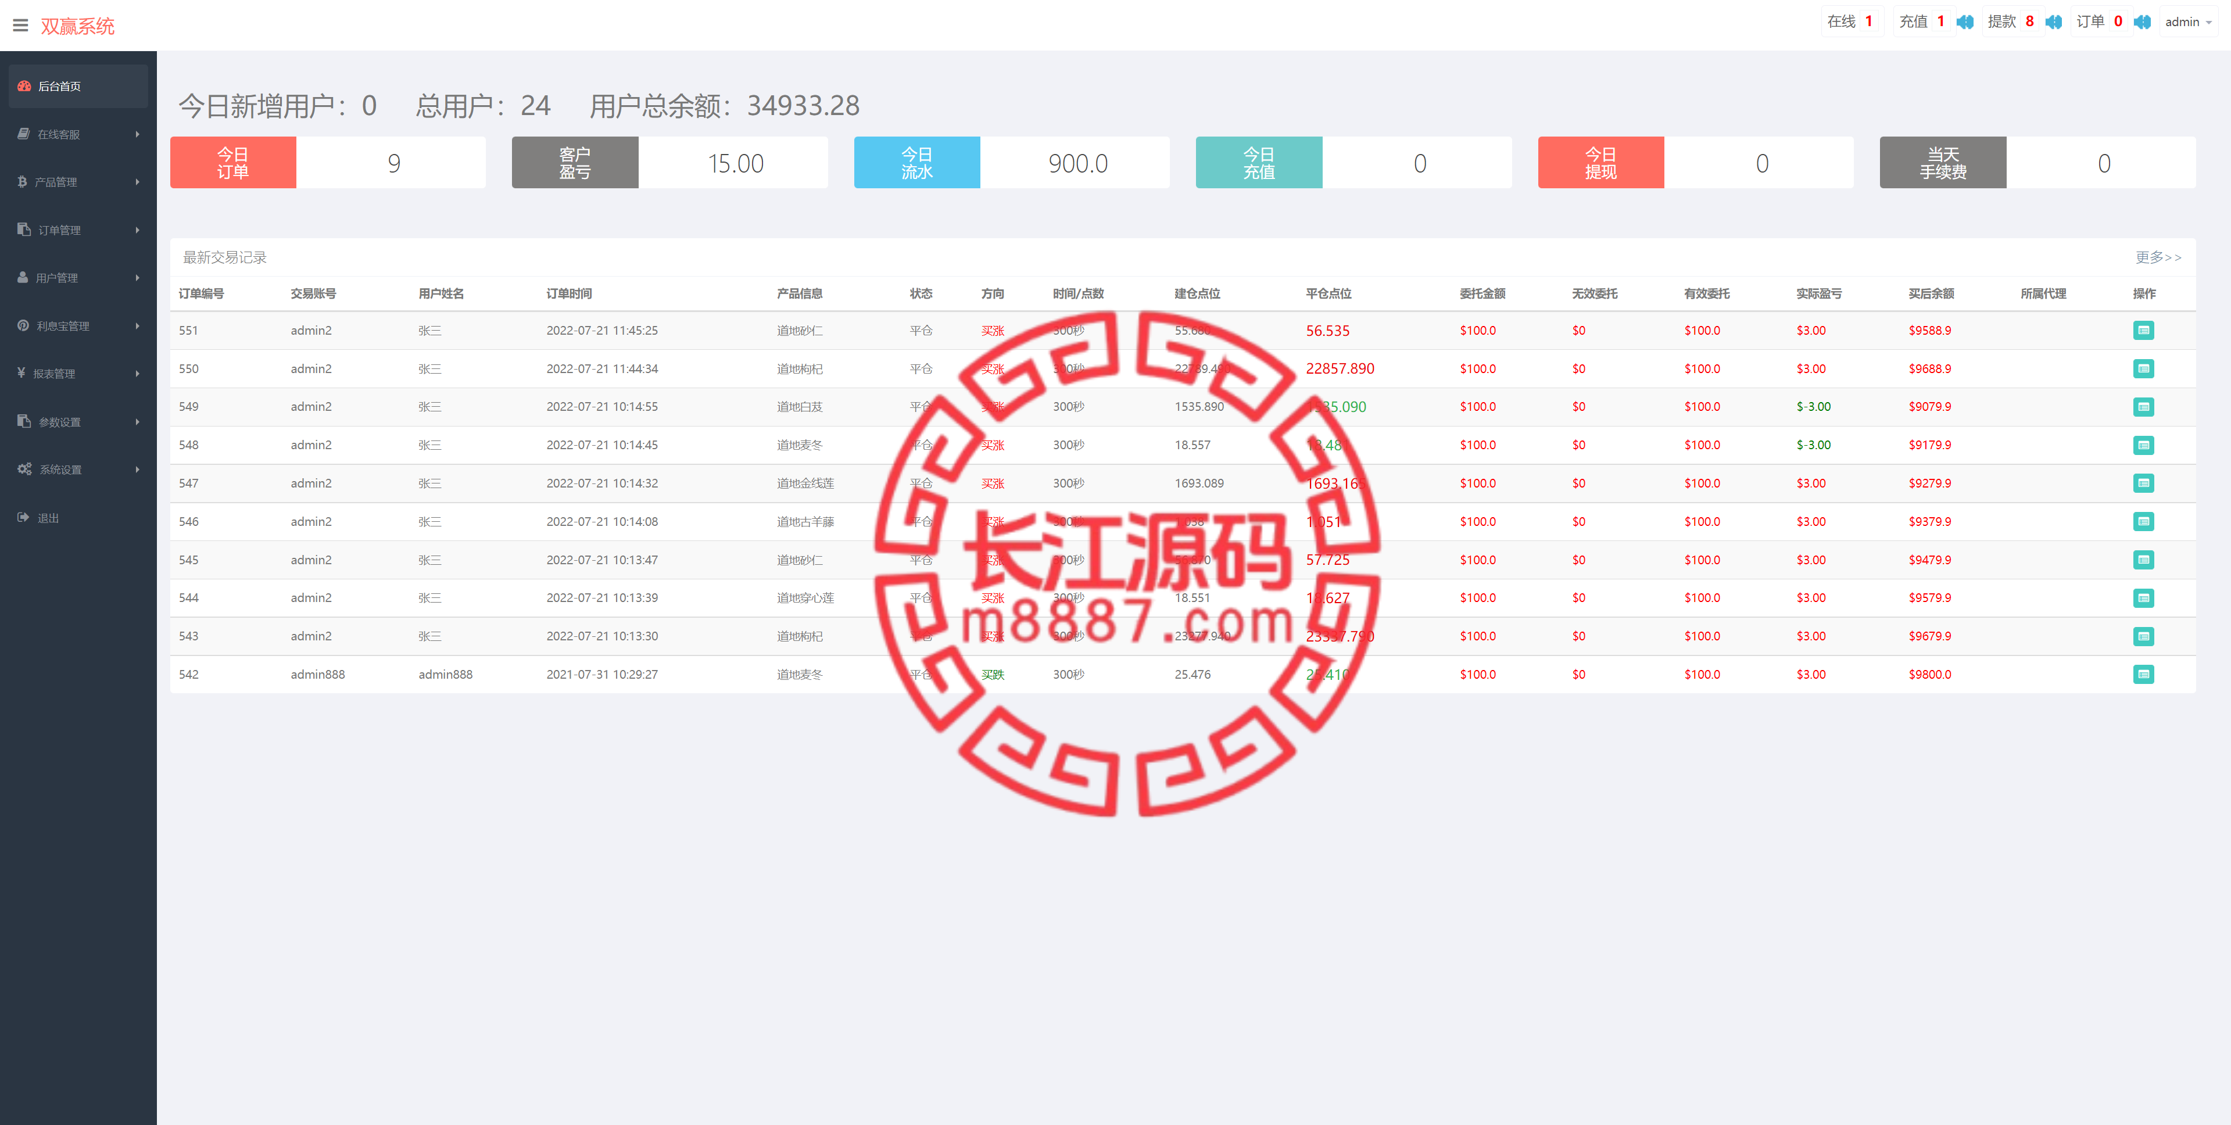Click the 退出 logout icon
Screen dimensions: 2231x1125
coord(23,517)
